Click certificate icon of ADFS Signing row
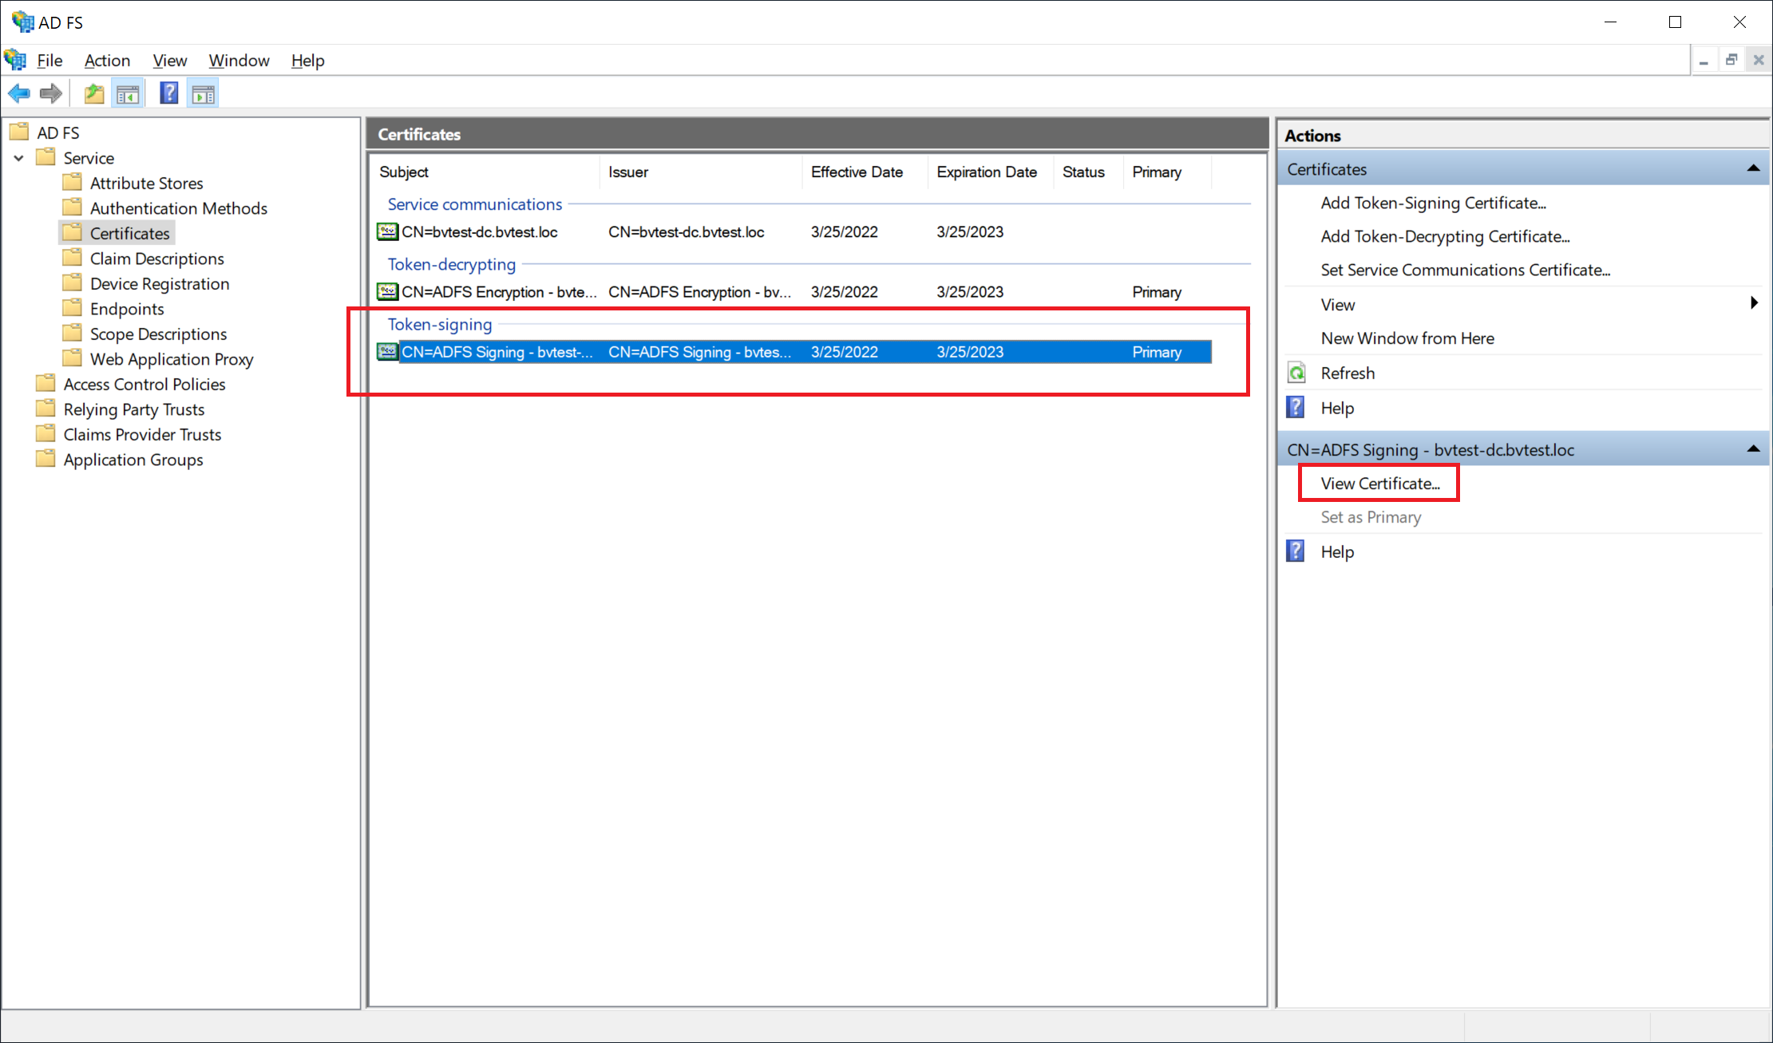The image size is (1773, 1043). click(387, 351)
